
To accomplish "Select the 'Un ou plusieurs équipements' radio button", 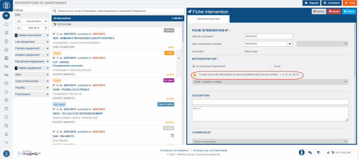I will pyautogui.click(x=194, y=66).
